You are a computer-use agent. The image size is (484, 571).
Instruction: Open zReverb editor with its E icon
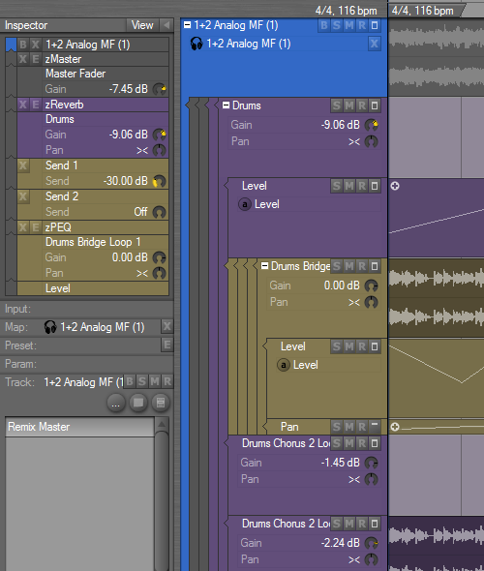click(36, 105)
